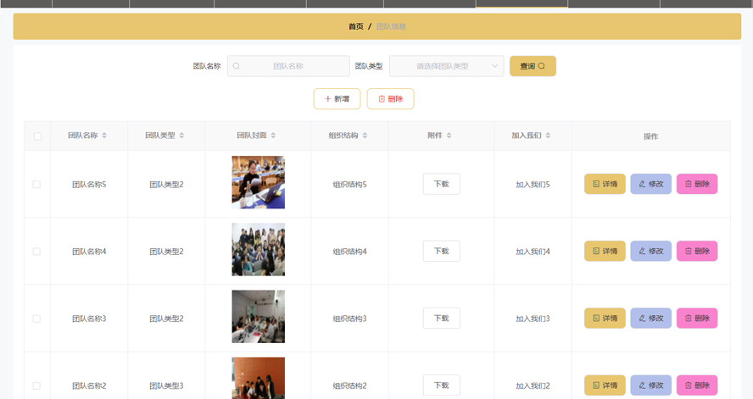This screenshot has width=753, height=399.
Task: Sort by 团队名称 column arrows
Action: 104,136
